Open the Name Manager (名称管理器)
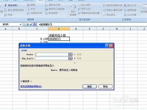The image size is (147, 110). pos(73,10)
